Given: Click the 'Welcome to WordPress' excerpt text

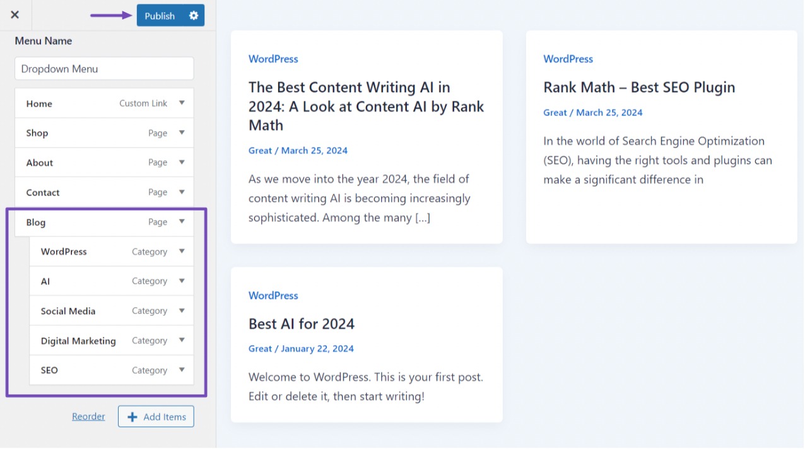Looking at the screenshot, I should (366, 387).
